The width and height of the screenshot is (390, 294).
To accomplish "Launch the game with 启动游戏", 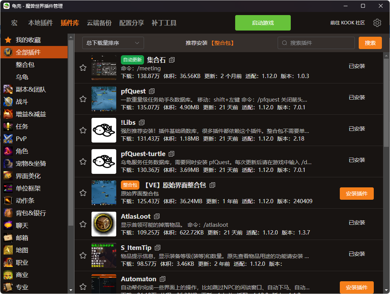I will tap(263, 23).
